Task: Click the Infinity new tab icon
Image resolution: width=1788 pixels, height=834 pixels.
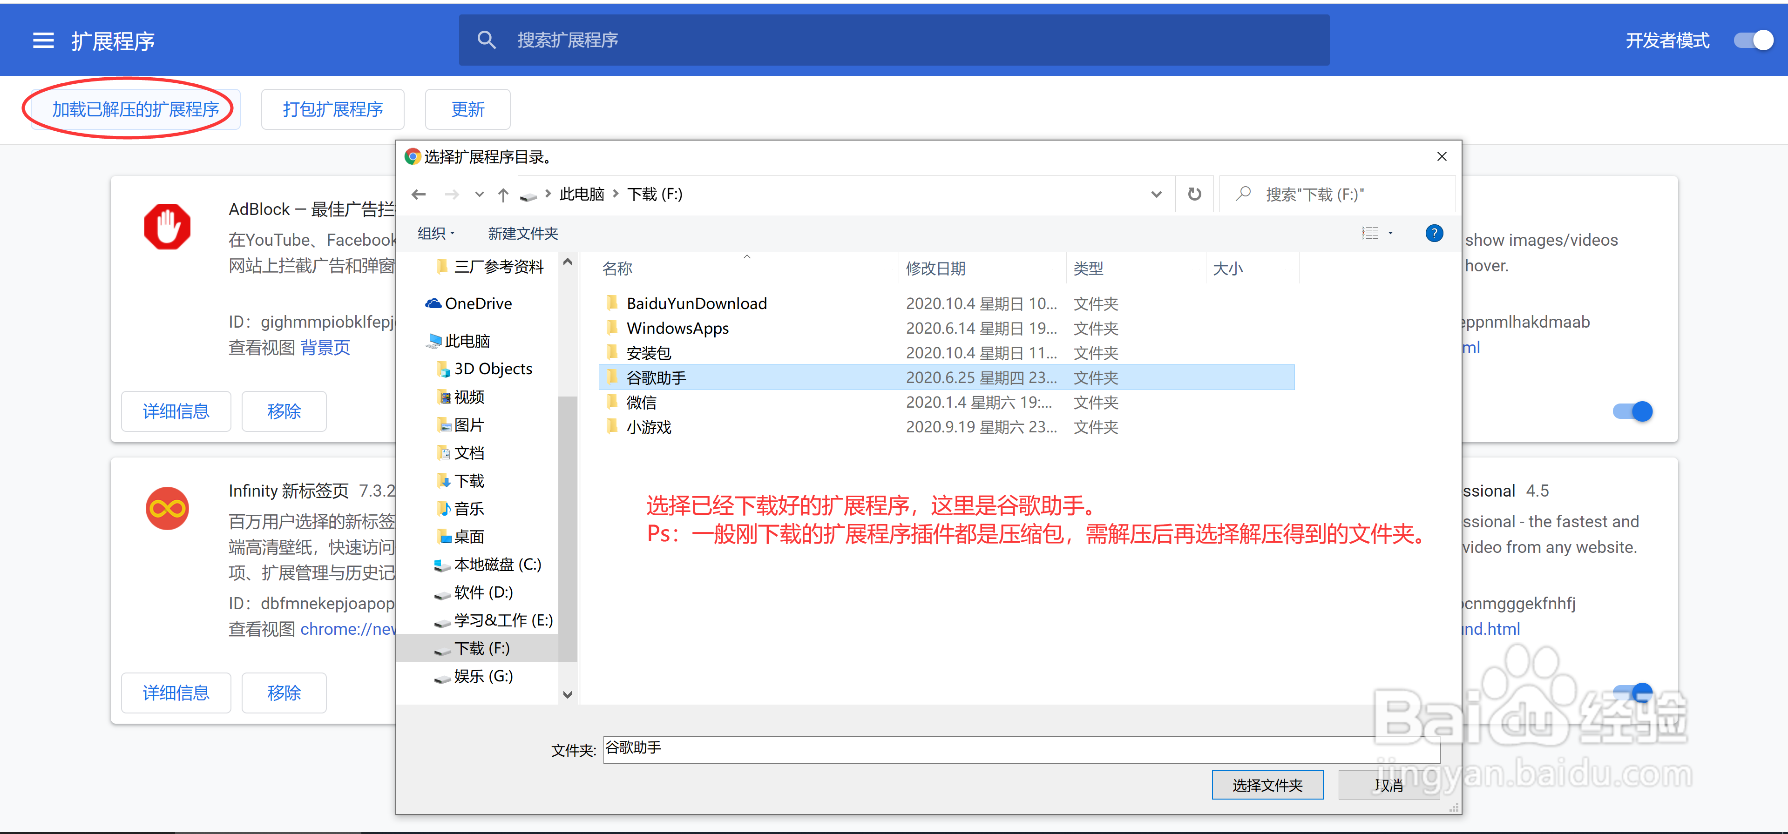Action: pos(167,508)
